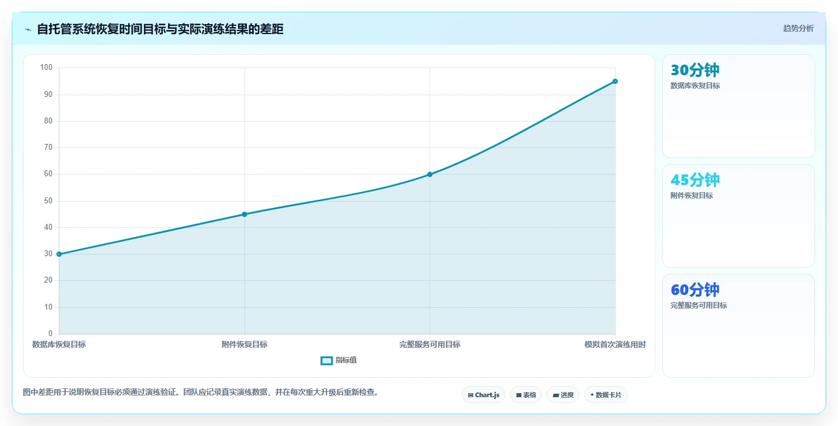Click the footer note about 演练验证
Image resolution: width=838 pixels, height=426 pixels.
click(x=200, y=392)
